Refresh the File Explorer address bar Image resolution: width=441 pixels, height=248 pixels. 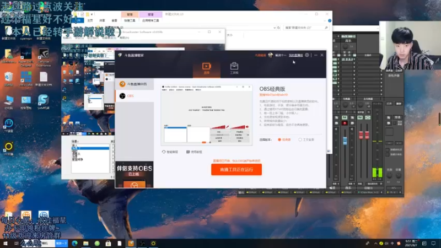coord(278,28)
